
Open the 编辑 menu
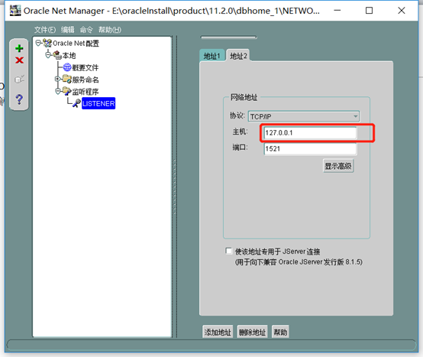67,30
